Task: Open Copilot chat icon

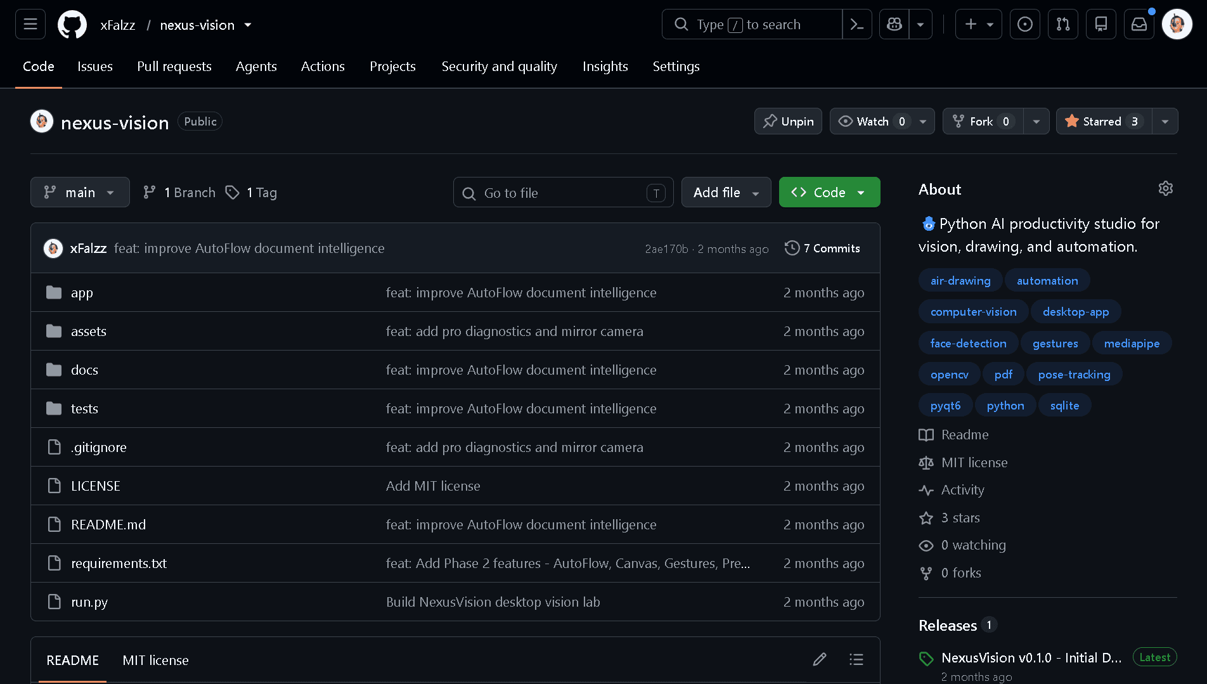Action: point(894,25)
